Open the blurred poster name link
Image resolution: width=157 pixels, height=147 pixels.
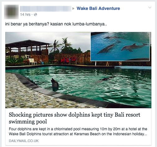[46, 9]
